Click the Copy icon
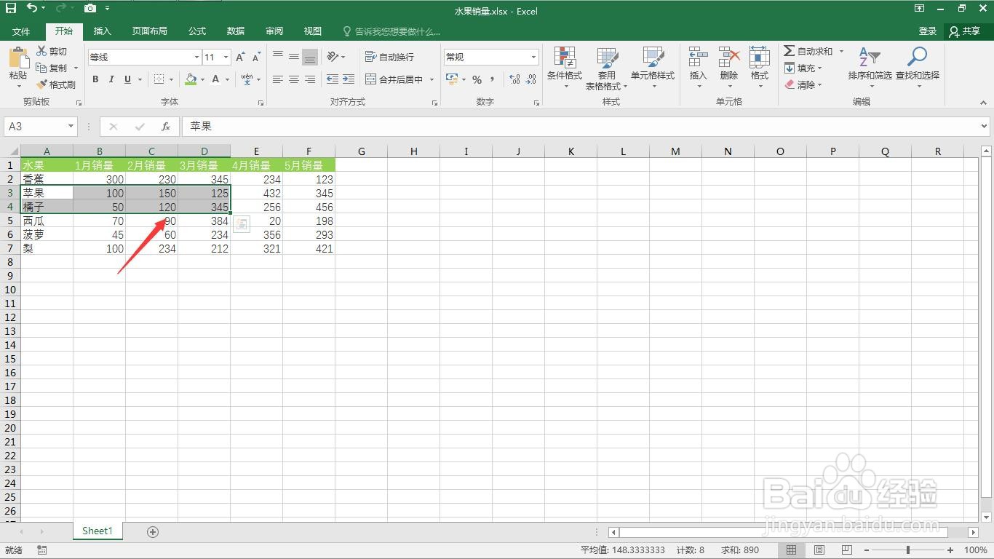Screen dimensions: 994x559 pos(41,68)
